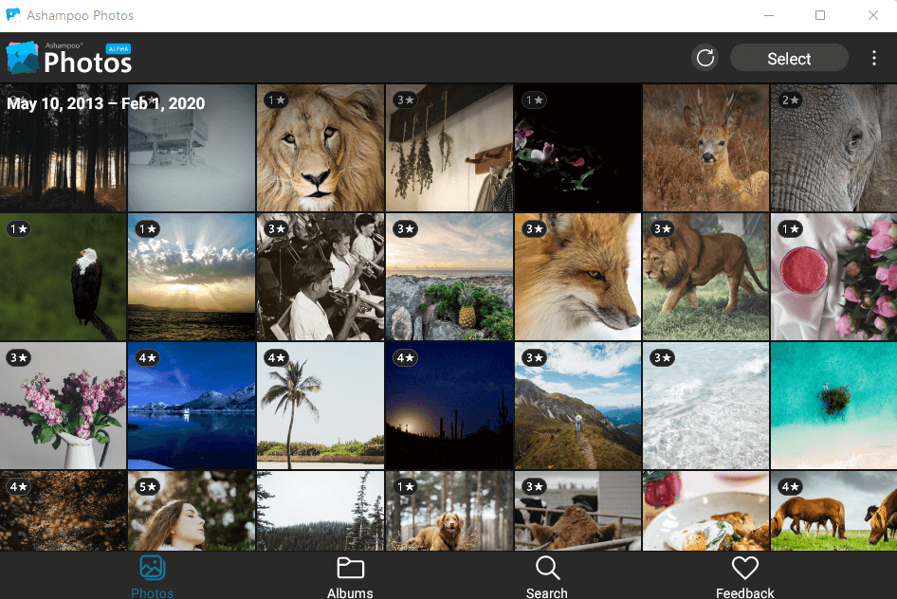Viewport: 897px width, 599px height.
Task: Click the 3-star badge on the fox photo
Action: (x=534, y=229)
